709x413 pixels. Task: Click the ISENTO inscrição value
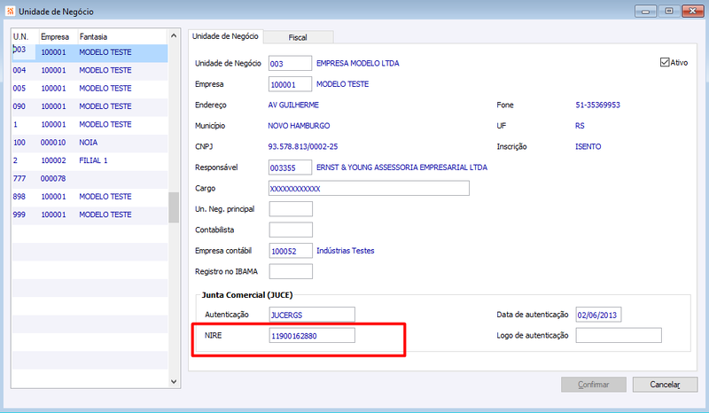point(588,146)
